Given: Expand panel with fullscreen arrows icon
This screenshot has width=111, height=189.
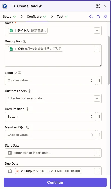Looking at the screenshot, I should (98, 6).
